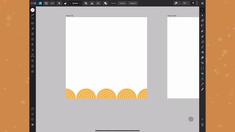Open the left panel icon below Brushes
The height and width of the screenshot is (132, 235).
(33, 34)
